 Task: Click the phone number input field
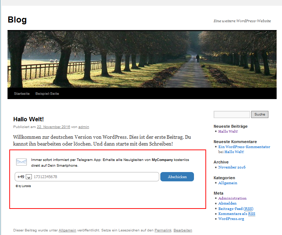pos(96,177)
